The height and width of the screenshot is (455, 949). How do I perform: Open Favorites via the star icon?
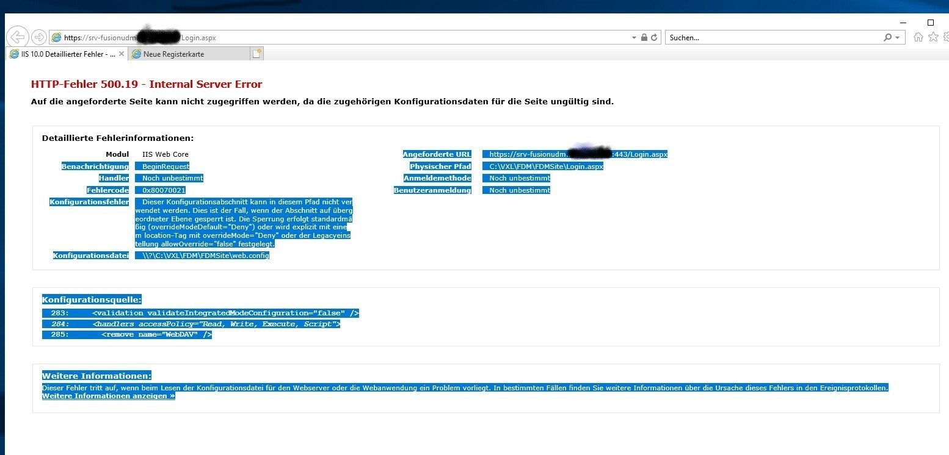(933, 38)
